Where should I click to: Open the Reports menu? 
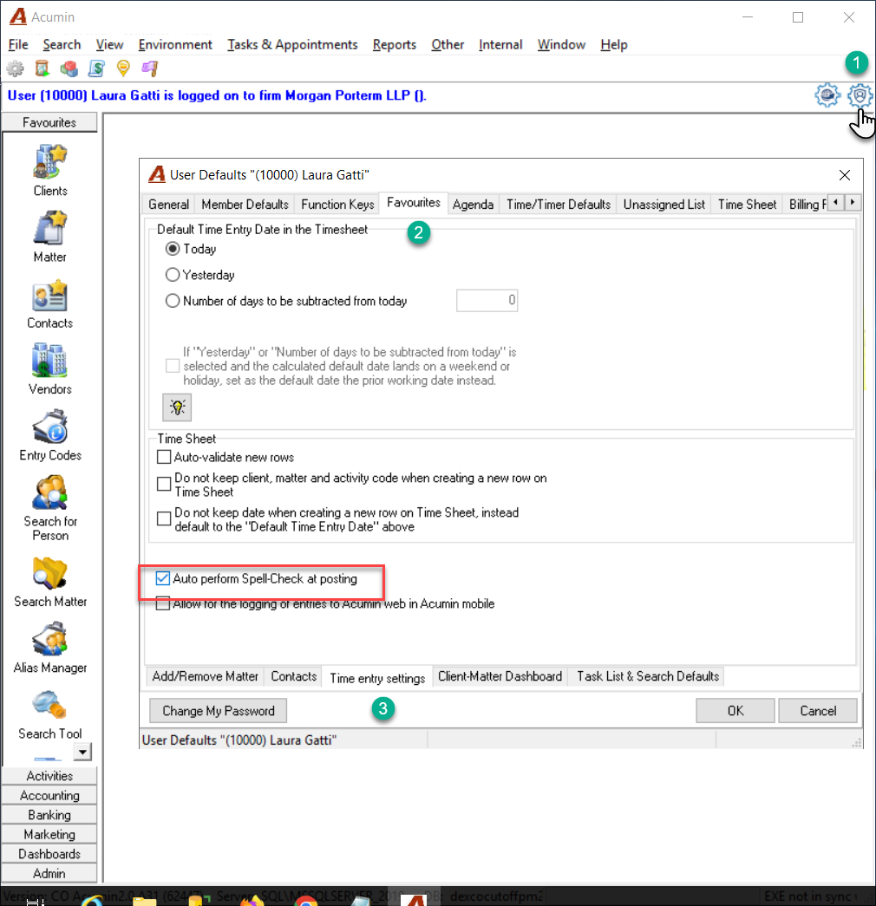tap(395, 44)
